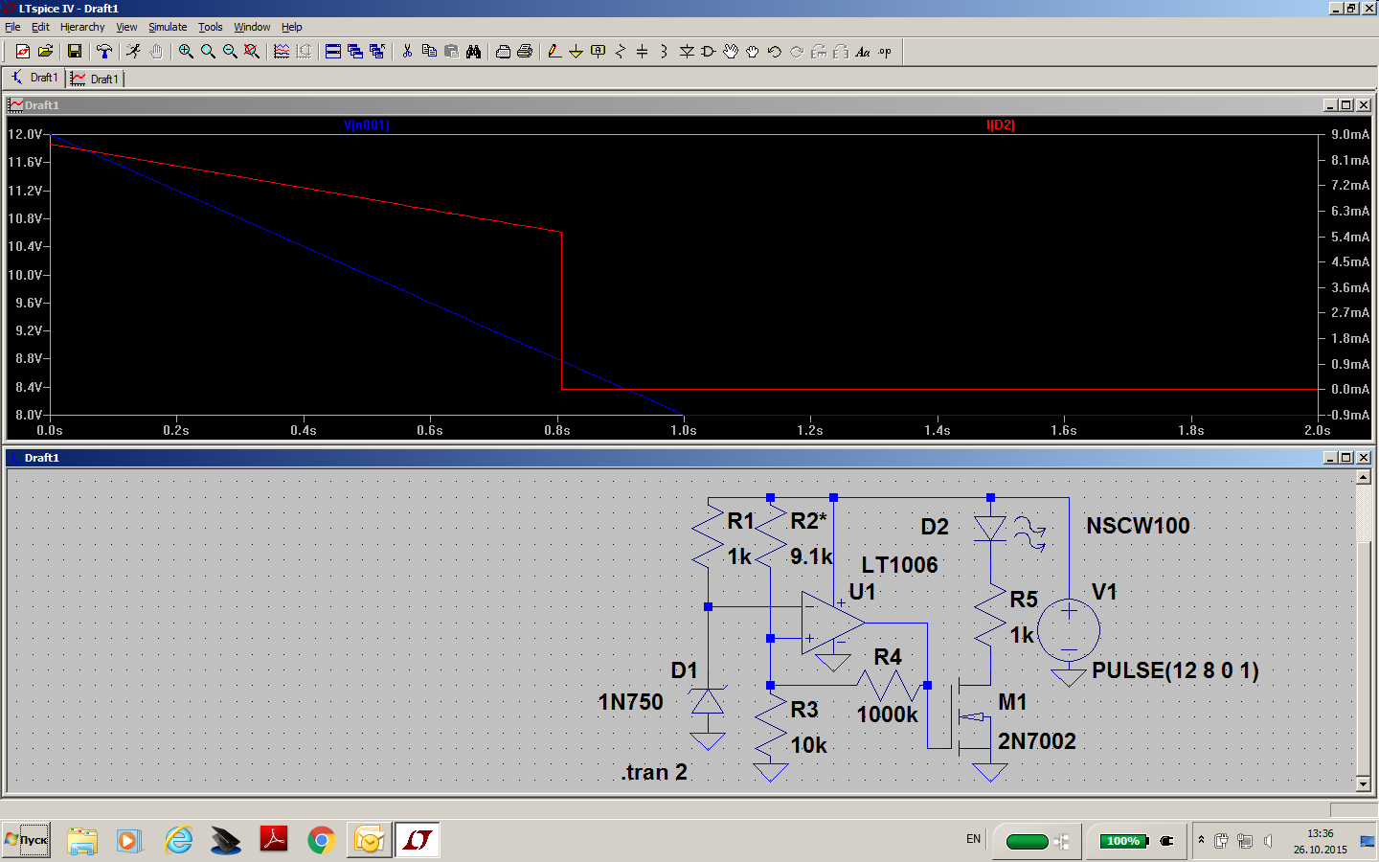Tile windows using the toolbar icon
Screen dimensions: 1379x862
pos(333,52)
